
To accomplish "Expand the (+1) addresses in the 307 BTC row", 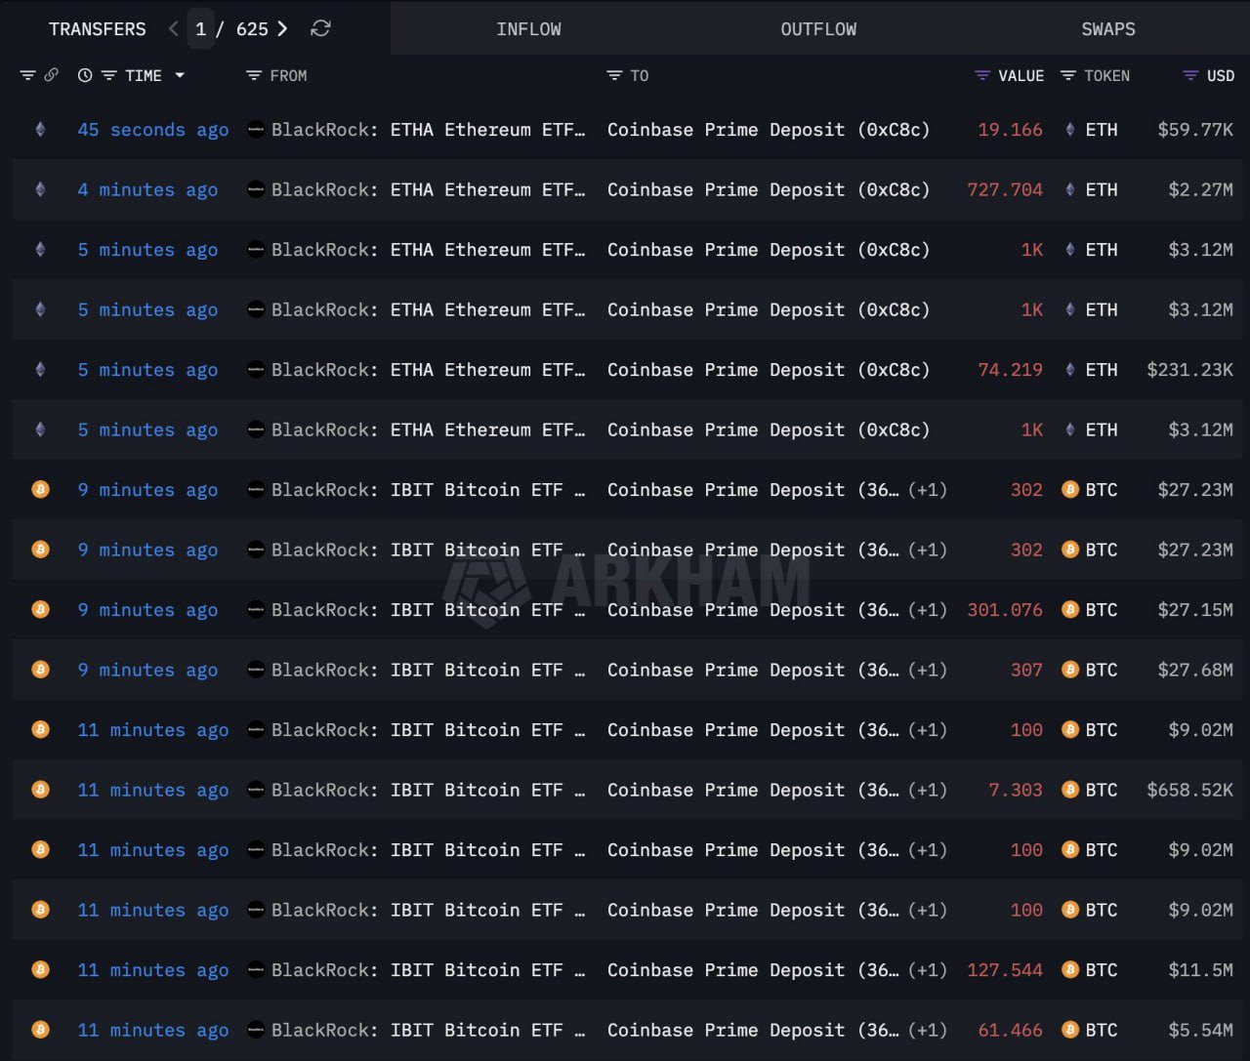I will click(x=927, y=671).
